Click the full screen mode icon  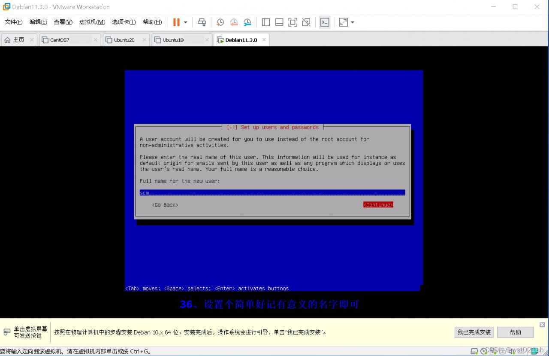click(x=293, y=22)
